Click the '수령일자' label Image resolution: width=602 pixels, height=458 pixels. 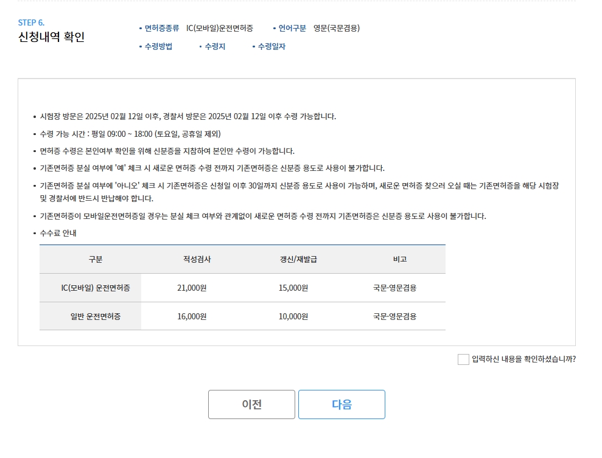pyautogui.click(x=271, y=46)
